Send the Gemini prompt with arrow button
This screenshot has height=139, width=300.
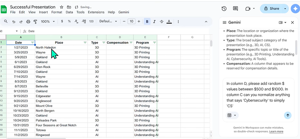[x=288, y=115]
